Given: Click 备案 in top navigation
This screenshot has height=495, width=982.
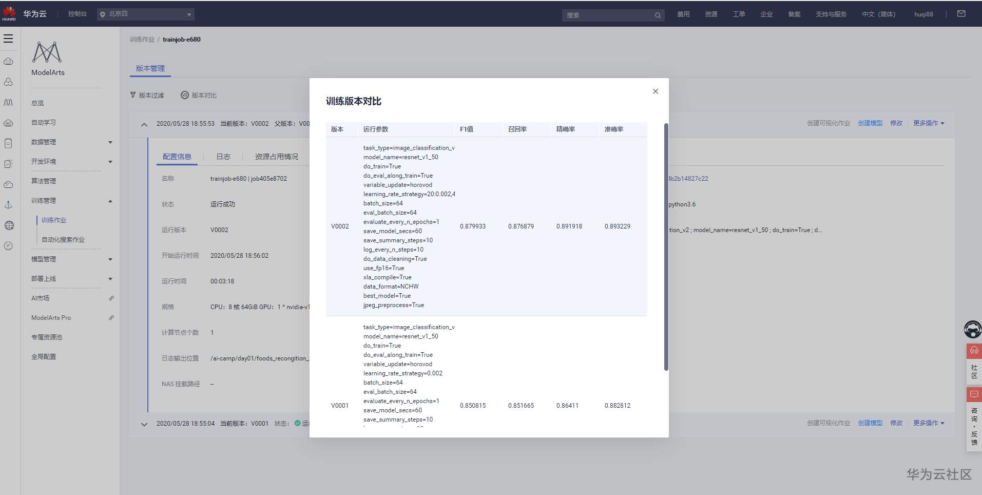Looking at the screenshot, I should pos(794,14).
